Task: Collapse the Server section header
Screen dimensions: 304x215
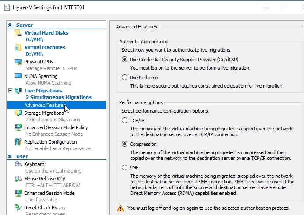Action: click(x=10, y=25)
